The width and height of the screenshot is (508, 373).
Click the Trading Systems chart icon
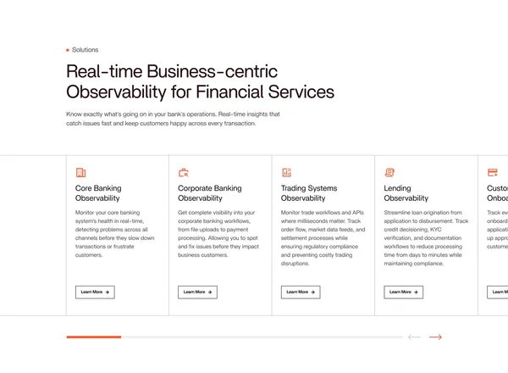click(x=286, y=173)
